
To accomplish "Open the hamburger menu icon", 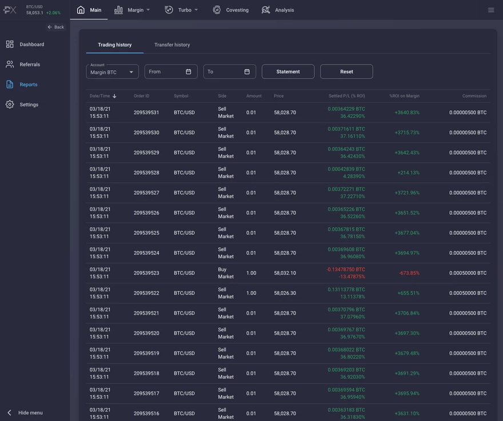I will 491,10.
